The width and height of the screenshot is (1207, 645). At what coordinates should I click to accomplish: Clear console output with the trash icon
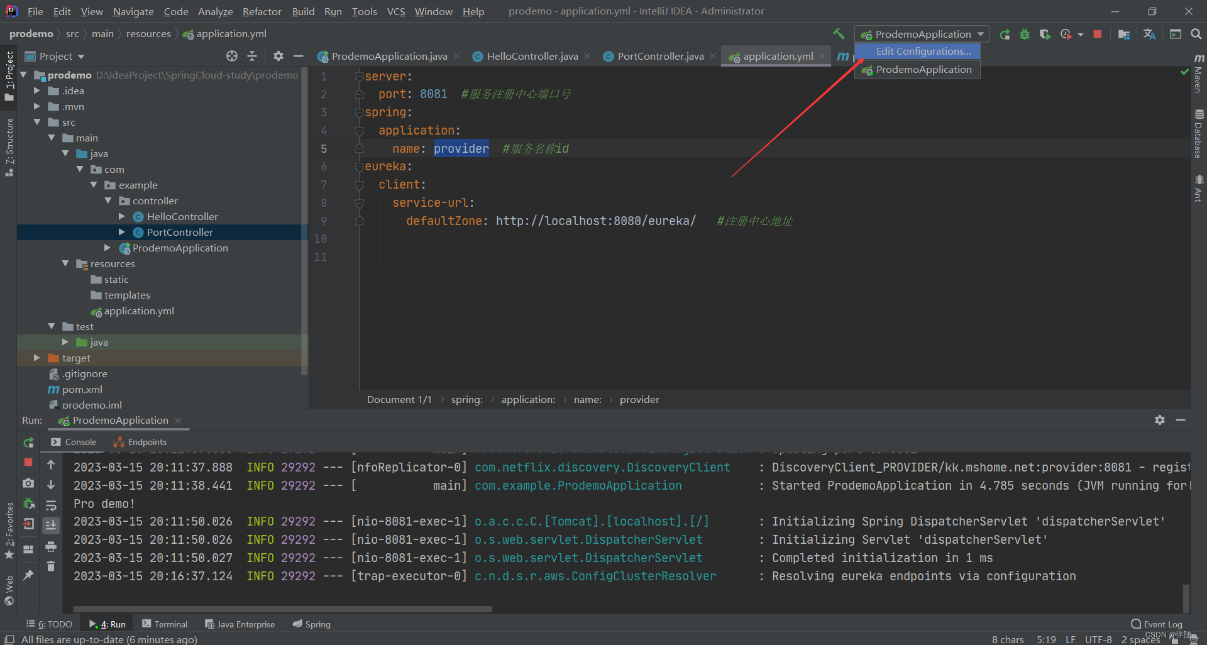coord(51,566)
